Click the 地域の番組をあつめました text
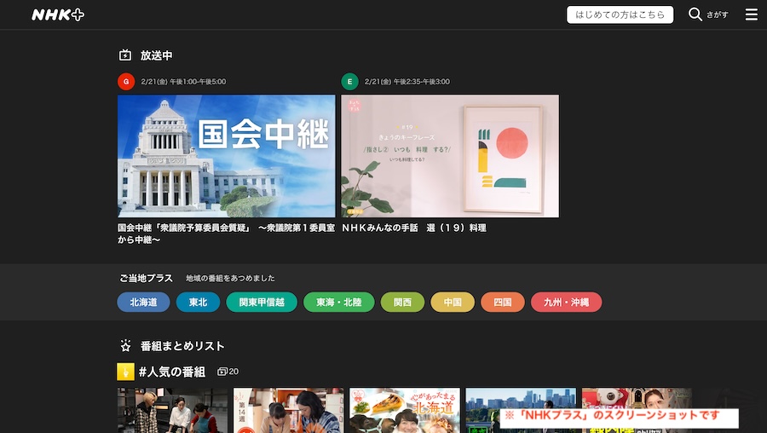 click(x=230, y=279)
